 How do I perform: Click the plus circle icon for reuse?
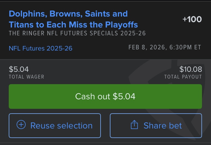pyautogui.click(x=21, y=125)
